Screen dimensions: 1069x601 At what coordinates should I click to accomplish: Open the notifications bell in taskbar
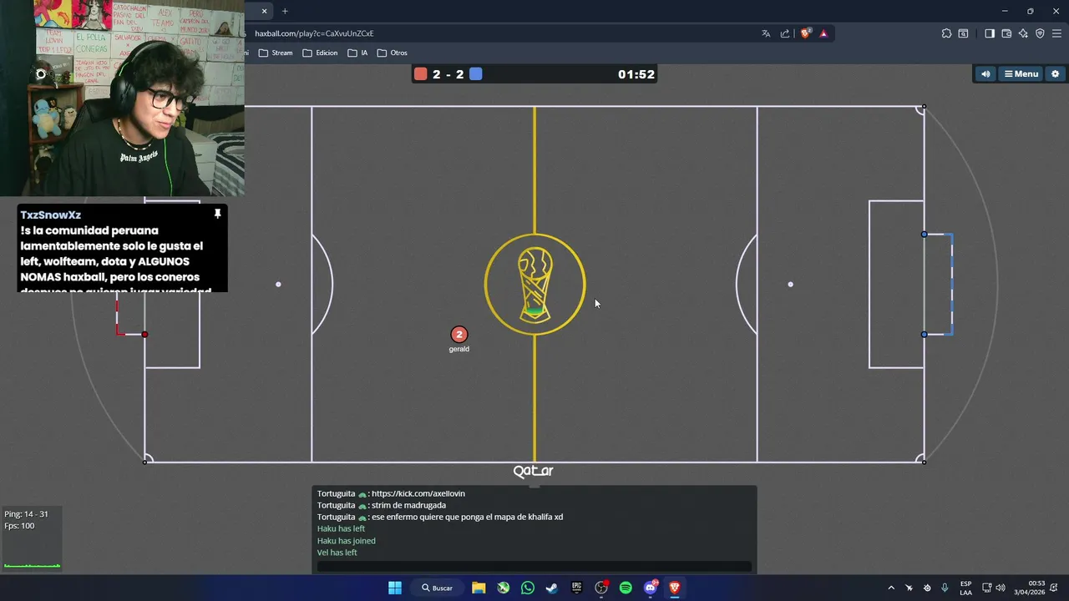pos(1056,588)
